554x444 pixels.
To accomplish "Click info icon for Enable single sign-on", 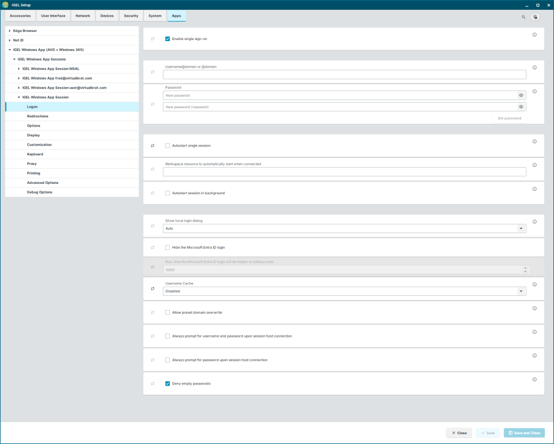I will [535, 35].
